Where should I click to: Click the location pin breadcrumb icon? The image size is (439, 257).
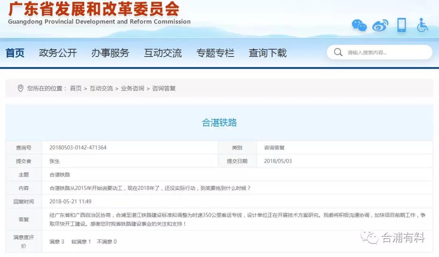point(20,88)
